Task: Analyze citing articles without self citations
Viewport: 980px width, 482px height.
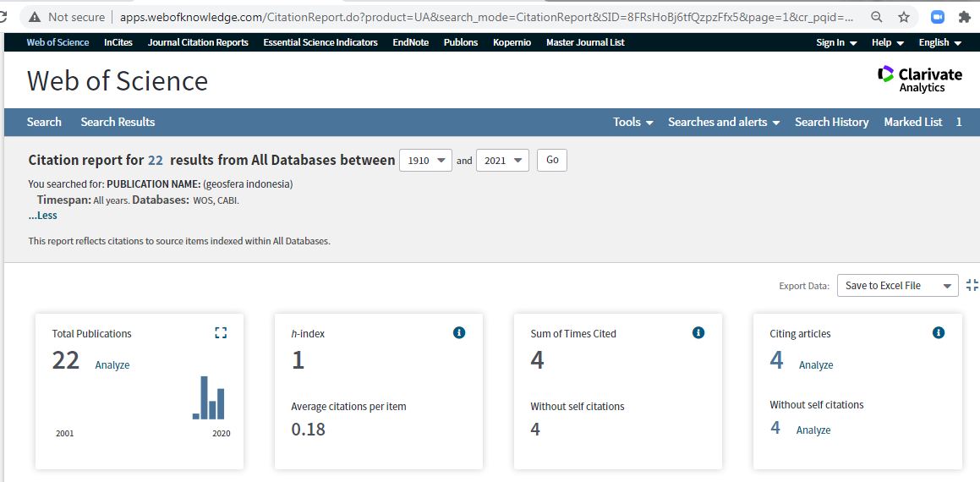Action: point(813,430)
